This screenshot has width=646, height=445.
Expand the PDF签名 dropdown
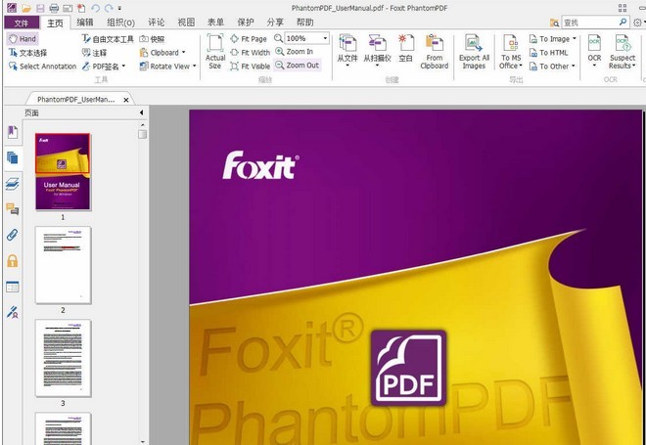[123, 66]
